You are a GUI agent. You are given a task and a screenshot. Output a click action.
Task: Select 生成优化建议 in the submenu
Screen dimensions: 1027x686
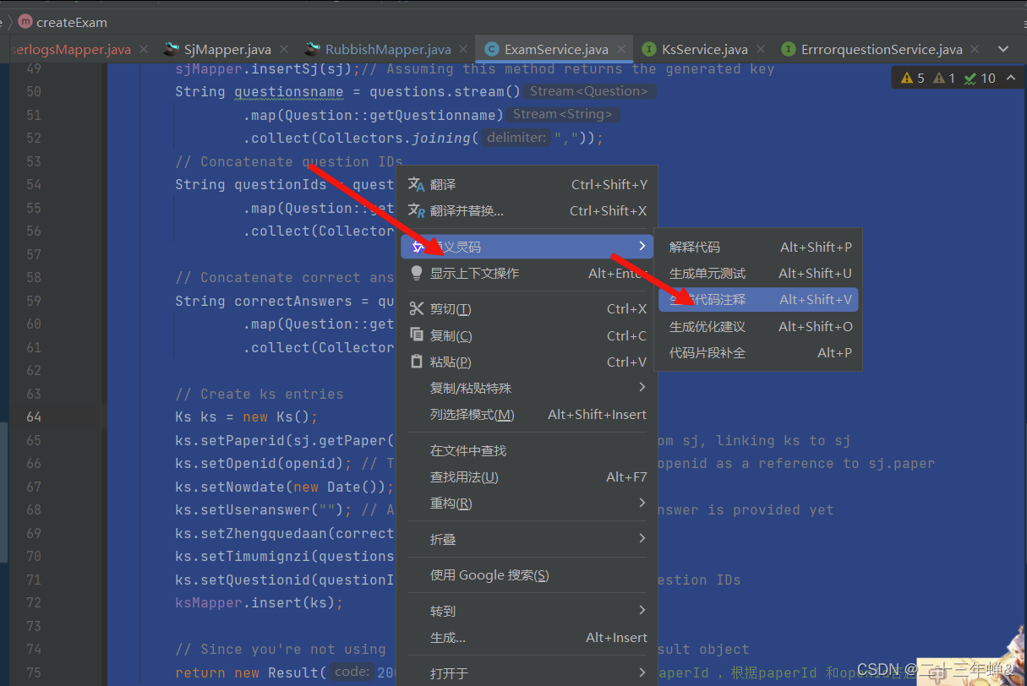758,326
